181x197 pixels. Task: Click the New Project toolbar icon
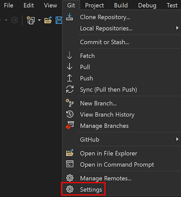(x=31, y=20)
